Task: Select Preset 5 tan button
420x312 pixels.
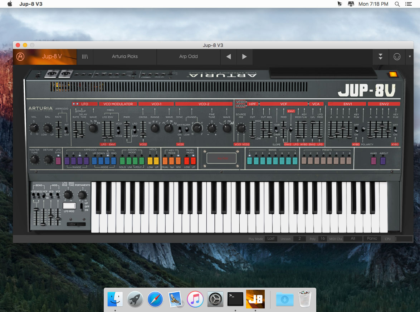Action: pyautogui.click(x=330, y=161)
